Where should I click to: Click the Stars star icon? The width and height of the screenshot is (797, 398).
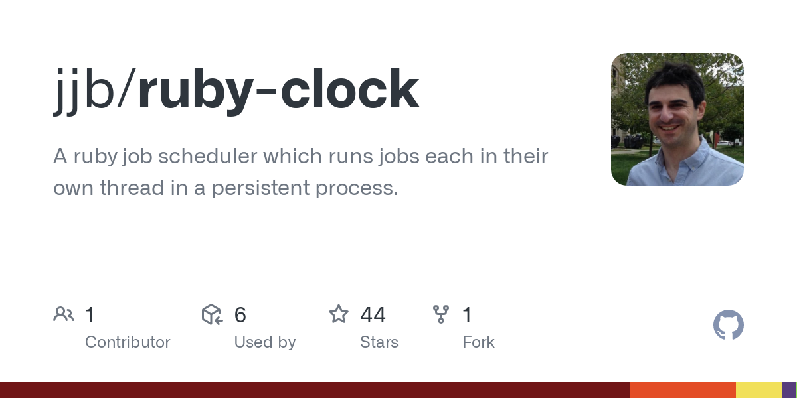click(339, 314)
